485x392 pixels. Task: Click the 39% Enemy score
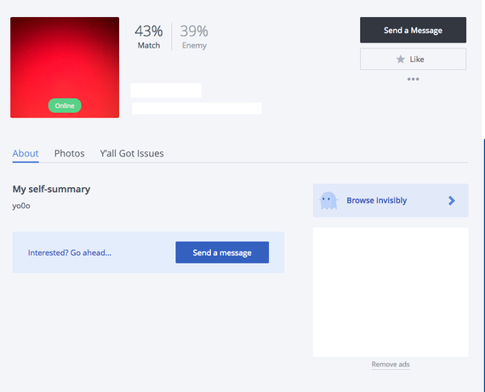pos(194,37)
